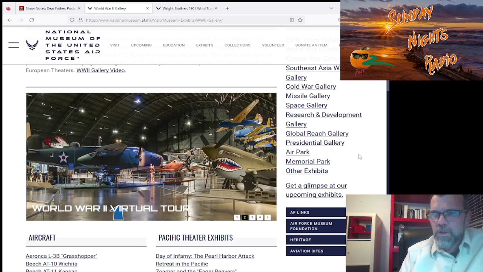Click the AIR FORCE MUSEUM FOUNDATION button
Screen dimensions: 483x272
(x=315, y=226)
